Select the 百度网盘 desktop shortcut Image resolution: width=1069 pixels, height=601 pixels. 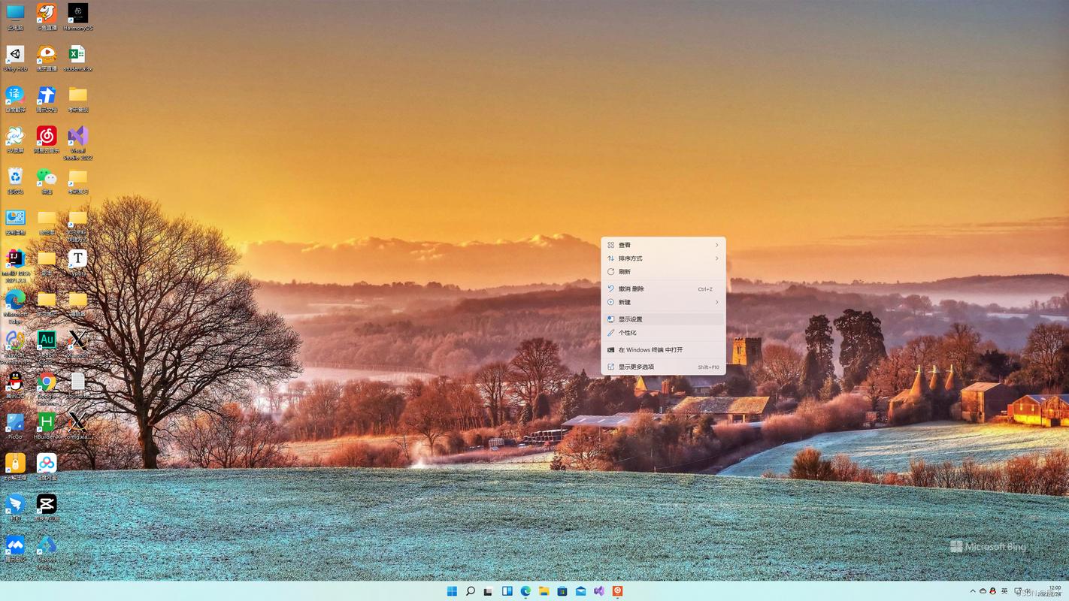point(47,467)
